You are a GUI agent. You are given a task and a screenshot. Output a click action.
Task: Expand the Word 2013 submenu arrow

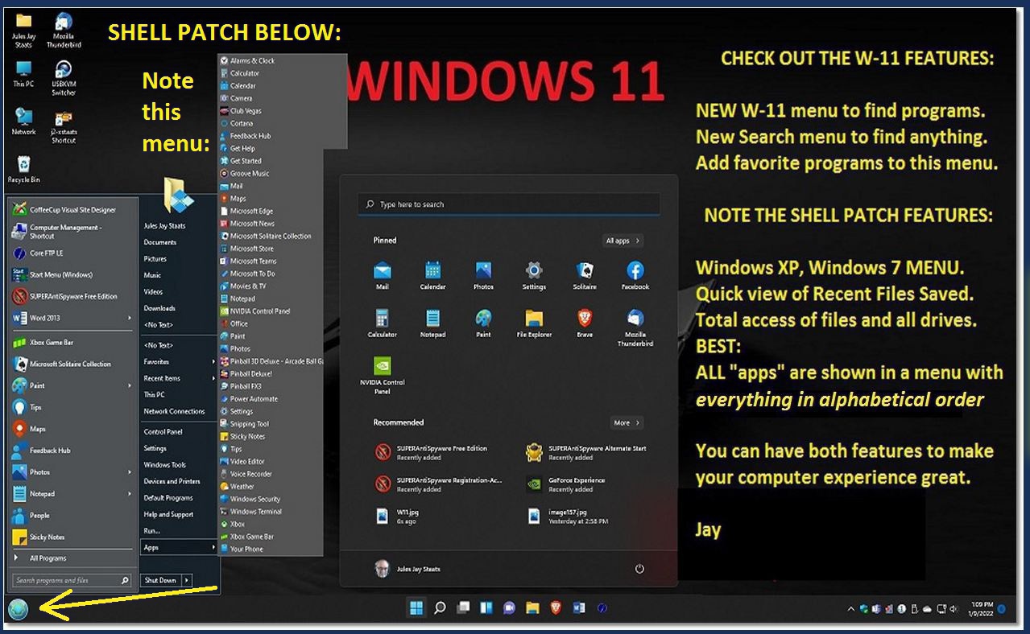pos(130,318)
